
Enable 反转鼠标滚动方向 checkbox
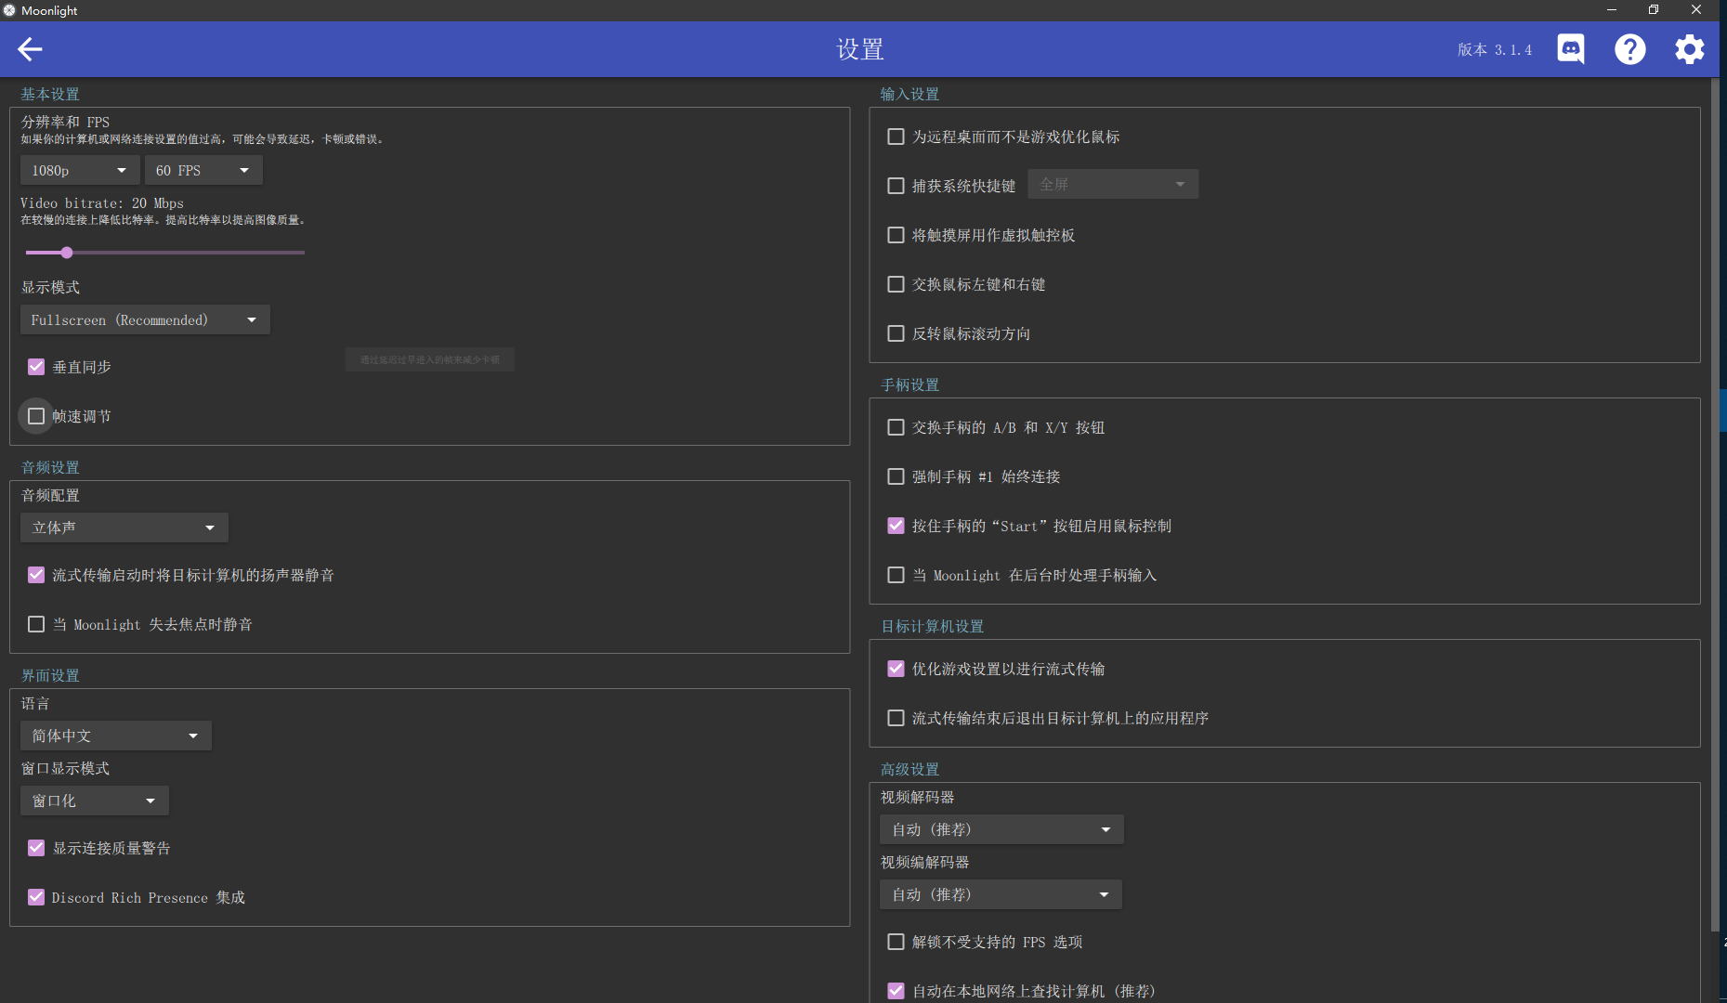pos(896,333)
